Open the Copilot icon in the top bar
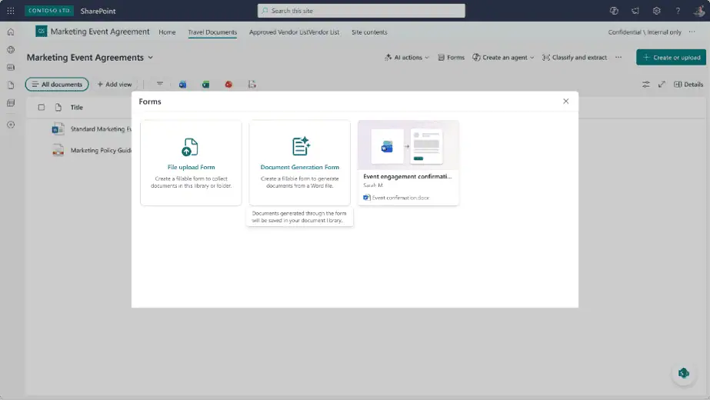Image resolution: width=710 pixels, height=400 pixels. (x=614, y=11)
